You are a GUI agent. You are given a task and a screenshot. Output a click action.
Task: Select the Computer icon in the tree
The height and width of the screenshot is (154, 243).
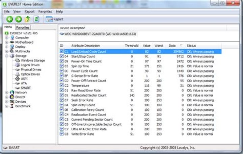[x=12, y=38]
